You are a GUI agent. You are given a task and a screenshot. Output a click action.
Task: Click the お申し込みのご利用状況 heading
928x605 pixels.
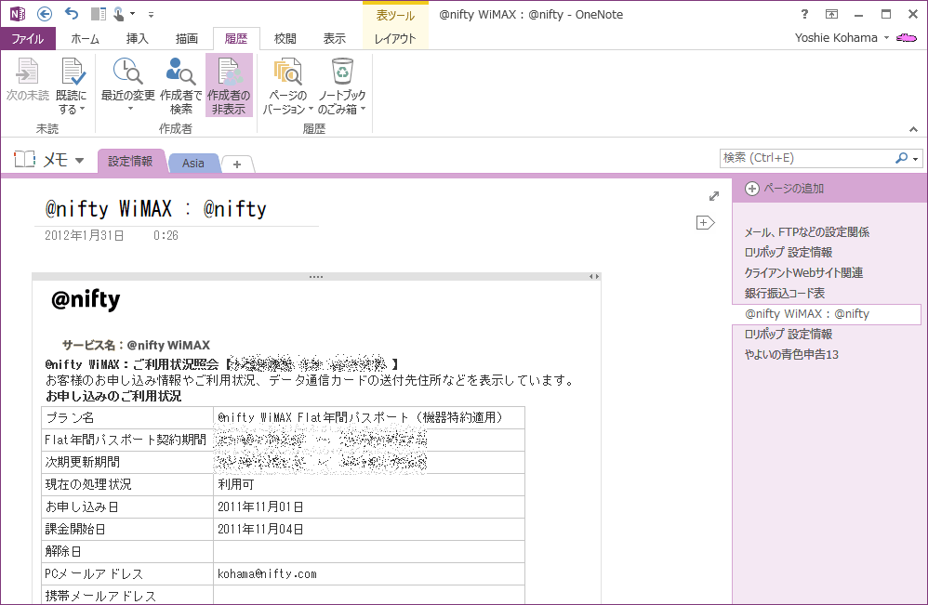(113, 396)
